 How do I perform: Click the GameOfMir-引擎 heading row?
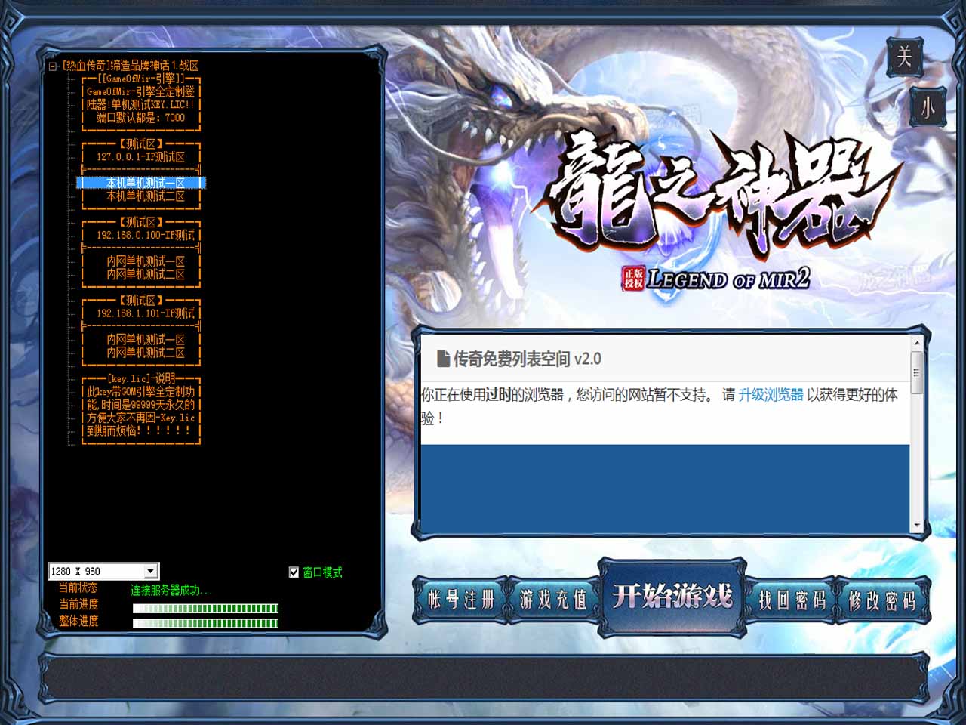pyautogui.click(x=141, y=78)
